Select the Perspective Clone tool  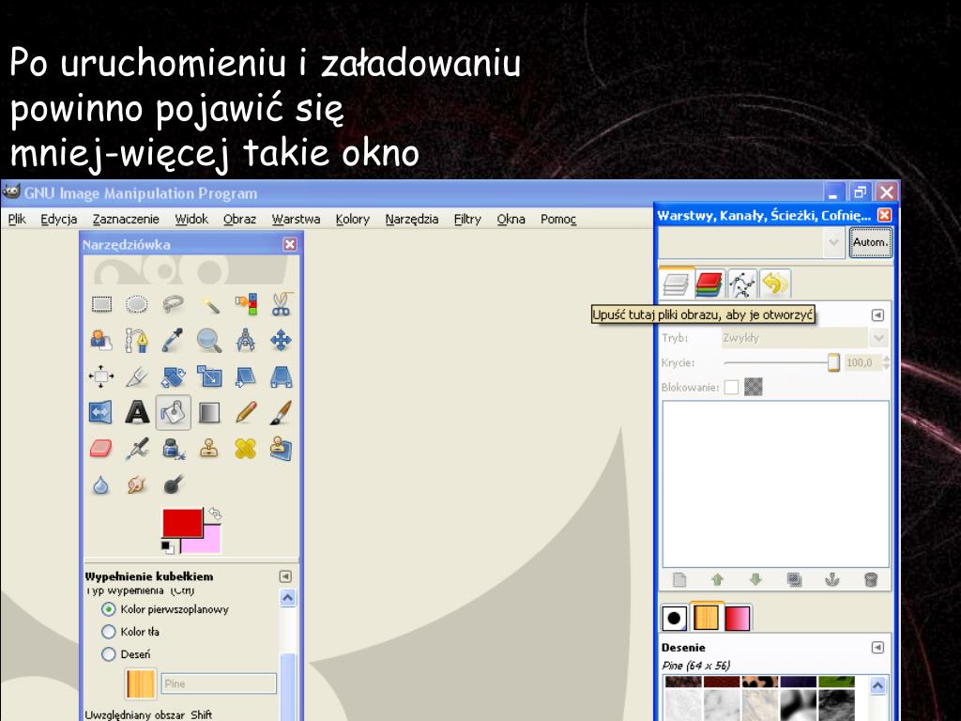tap(282, 449)
